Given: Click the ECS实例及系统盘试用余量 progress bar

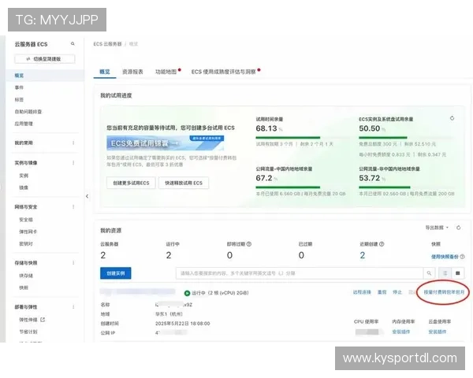Looking at the screenshot, I should pos(406,138).
